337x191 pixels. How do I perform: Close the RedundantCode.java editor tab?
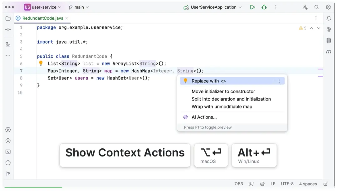67,18
